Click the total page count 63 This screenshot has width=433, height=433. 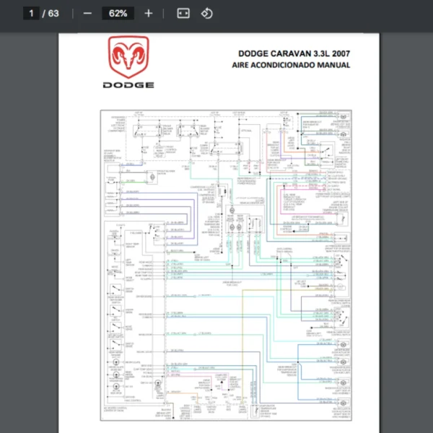(x=54, y=13)
